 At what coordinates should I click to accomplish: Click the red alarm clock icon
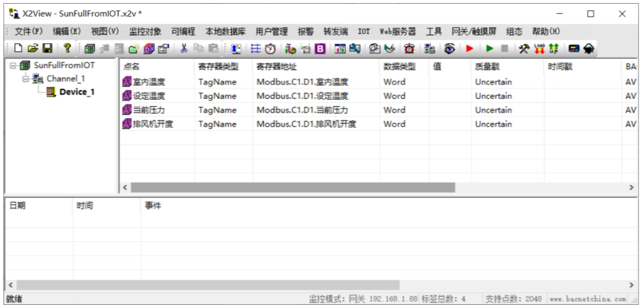(409, 49)
